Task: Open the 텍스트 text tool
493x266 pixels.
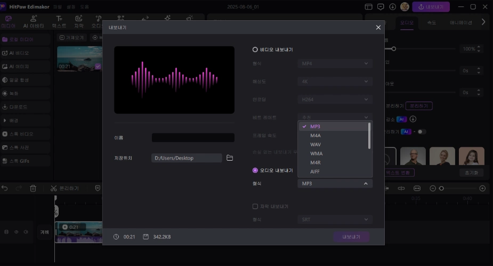Action: tap(59, 22)
